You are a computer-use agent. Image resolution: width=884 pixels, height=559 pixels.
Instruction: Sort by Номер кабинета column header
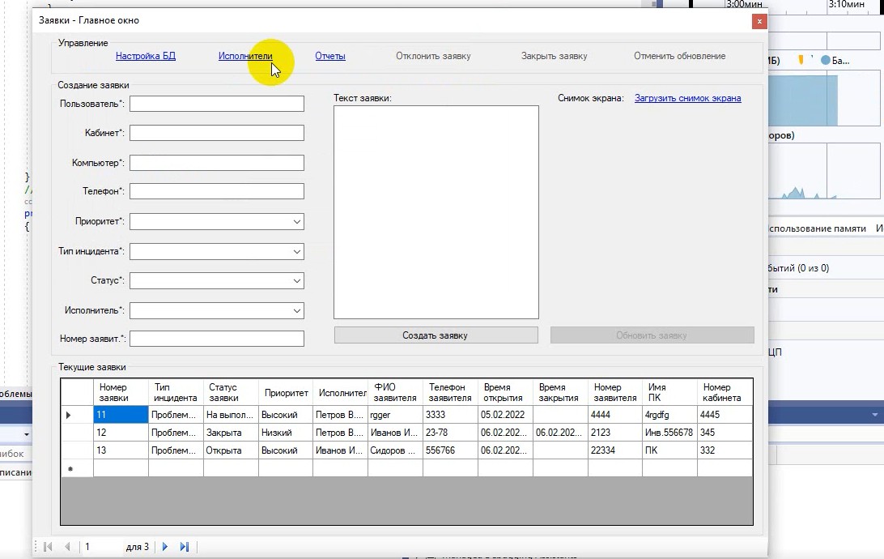(725, 393)
